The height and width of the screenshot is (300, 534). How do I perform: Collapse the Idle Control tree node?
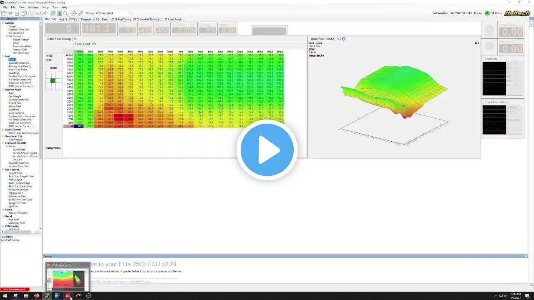(3, 170)
